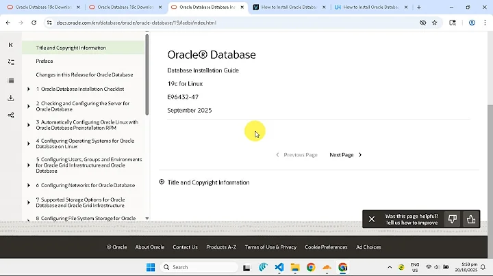Screen dimensions: 493x276
Task: Open a new browser tab
Action: pos(419,7)
